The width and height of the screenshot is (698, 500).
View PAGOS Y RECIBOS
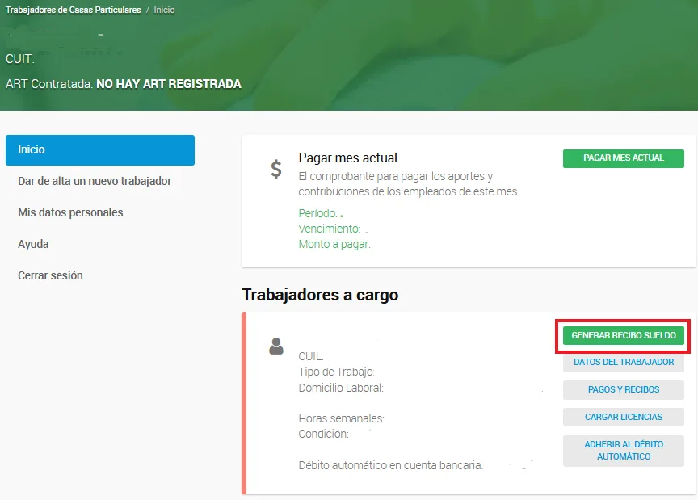point(623,389)
